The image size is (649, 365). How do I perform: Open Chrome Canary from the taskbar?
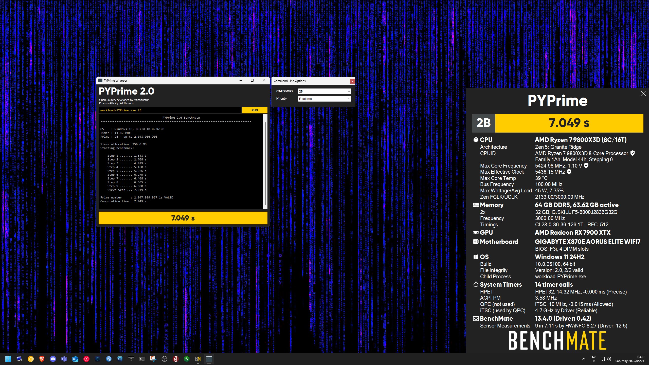30,359
